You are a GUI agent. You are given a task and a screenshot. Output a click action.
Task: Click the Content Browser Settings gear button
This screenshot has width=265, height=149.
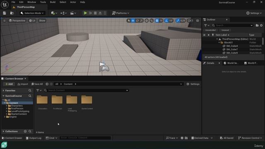click(x=193, y=84)
